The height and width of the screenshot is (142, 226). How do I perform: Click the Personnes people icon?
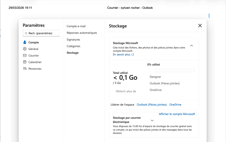point(25,69)
